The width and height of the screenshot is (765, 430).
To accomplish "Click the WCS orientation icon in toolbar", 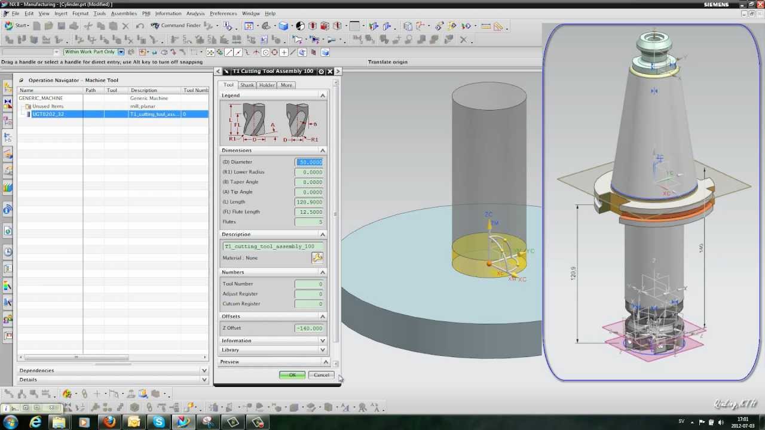I will 420,26.
